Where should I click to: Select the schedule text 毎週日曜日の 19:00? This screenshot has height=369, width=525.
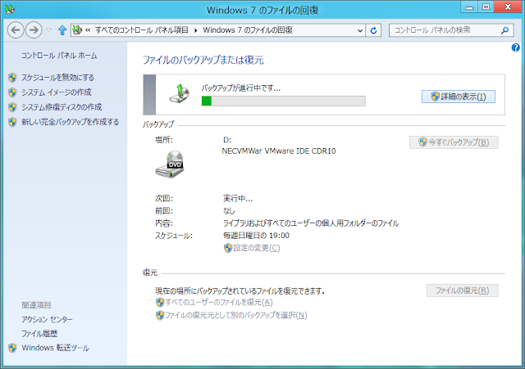pyautogui.click(x=256, y=236)
